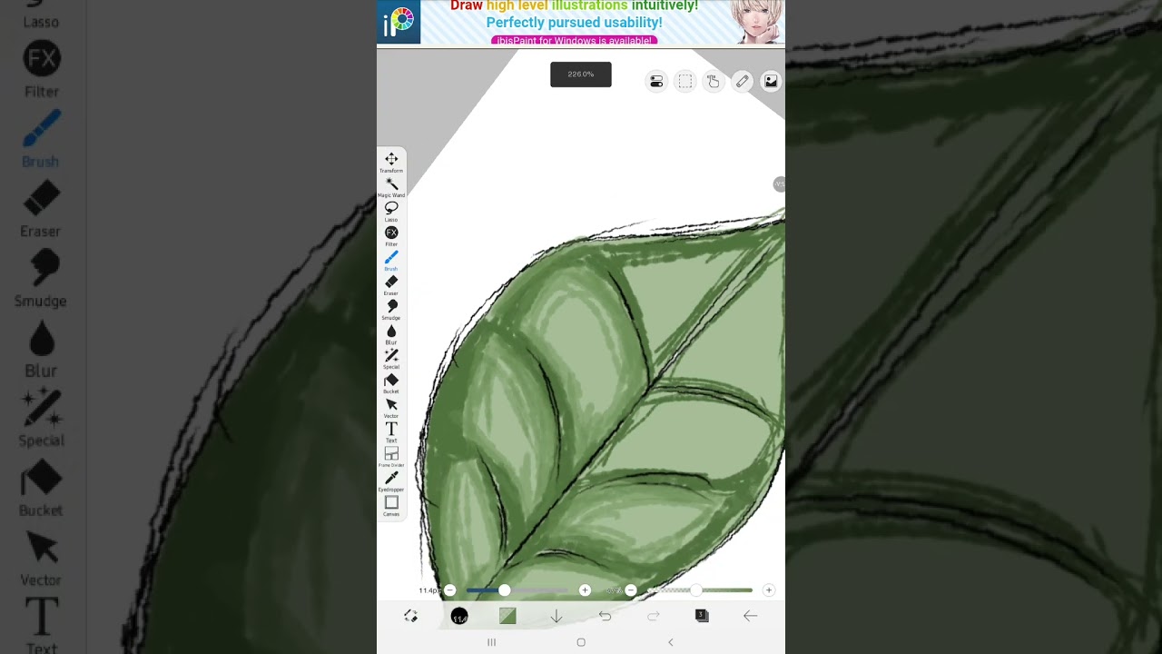Increase brush thickness with plus button
The height and width of the screenshot is (654, 1162).
pos(585,590)
